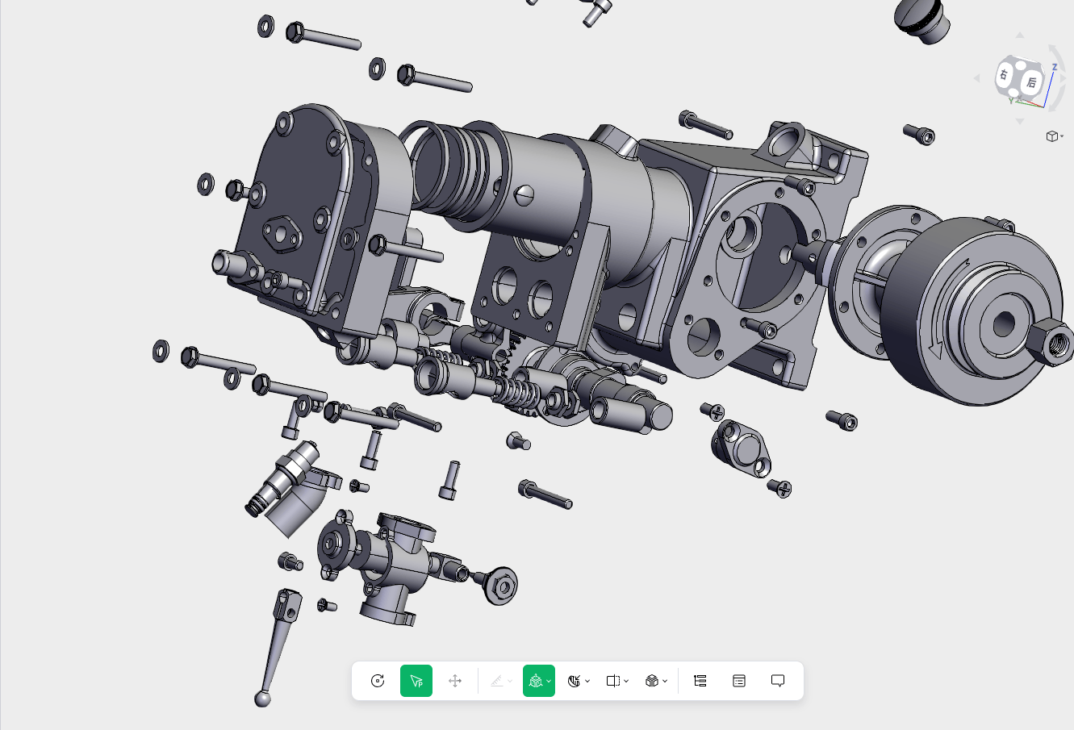The height and width of the screenshot is (730, 1074).
Task: Click the reset view rotation icon
Action: [378, 681]
